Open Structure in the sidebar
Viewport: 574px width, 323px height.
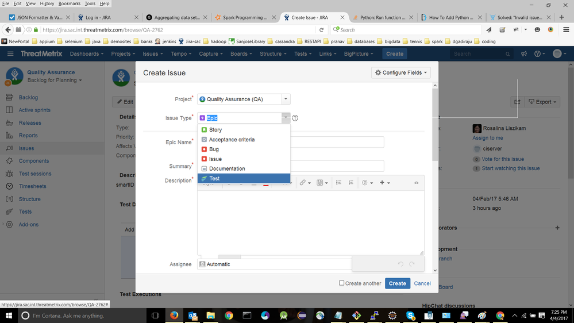29,199
